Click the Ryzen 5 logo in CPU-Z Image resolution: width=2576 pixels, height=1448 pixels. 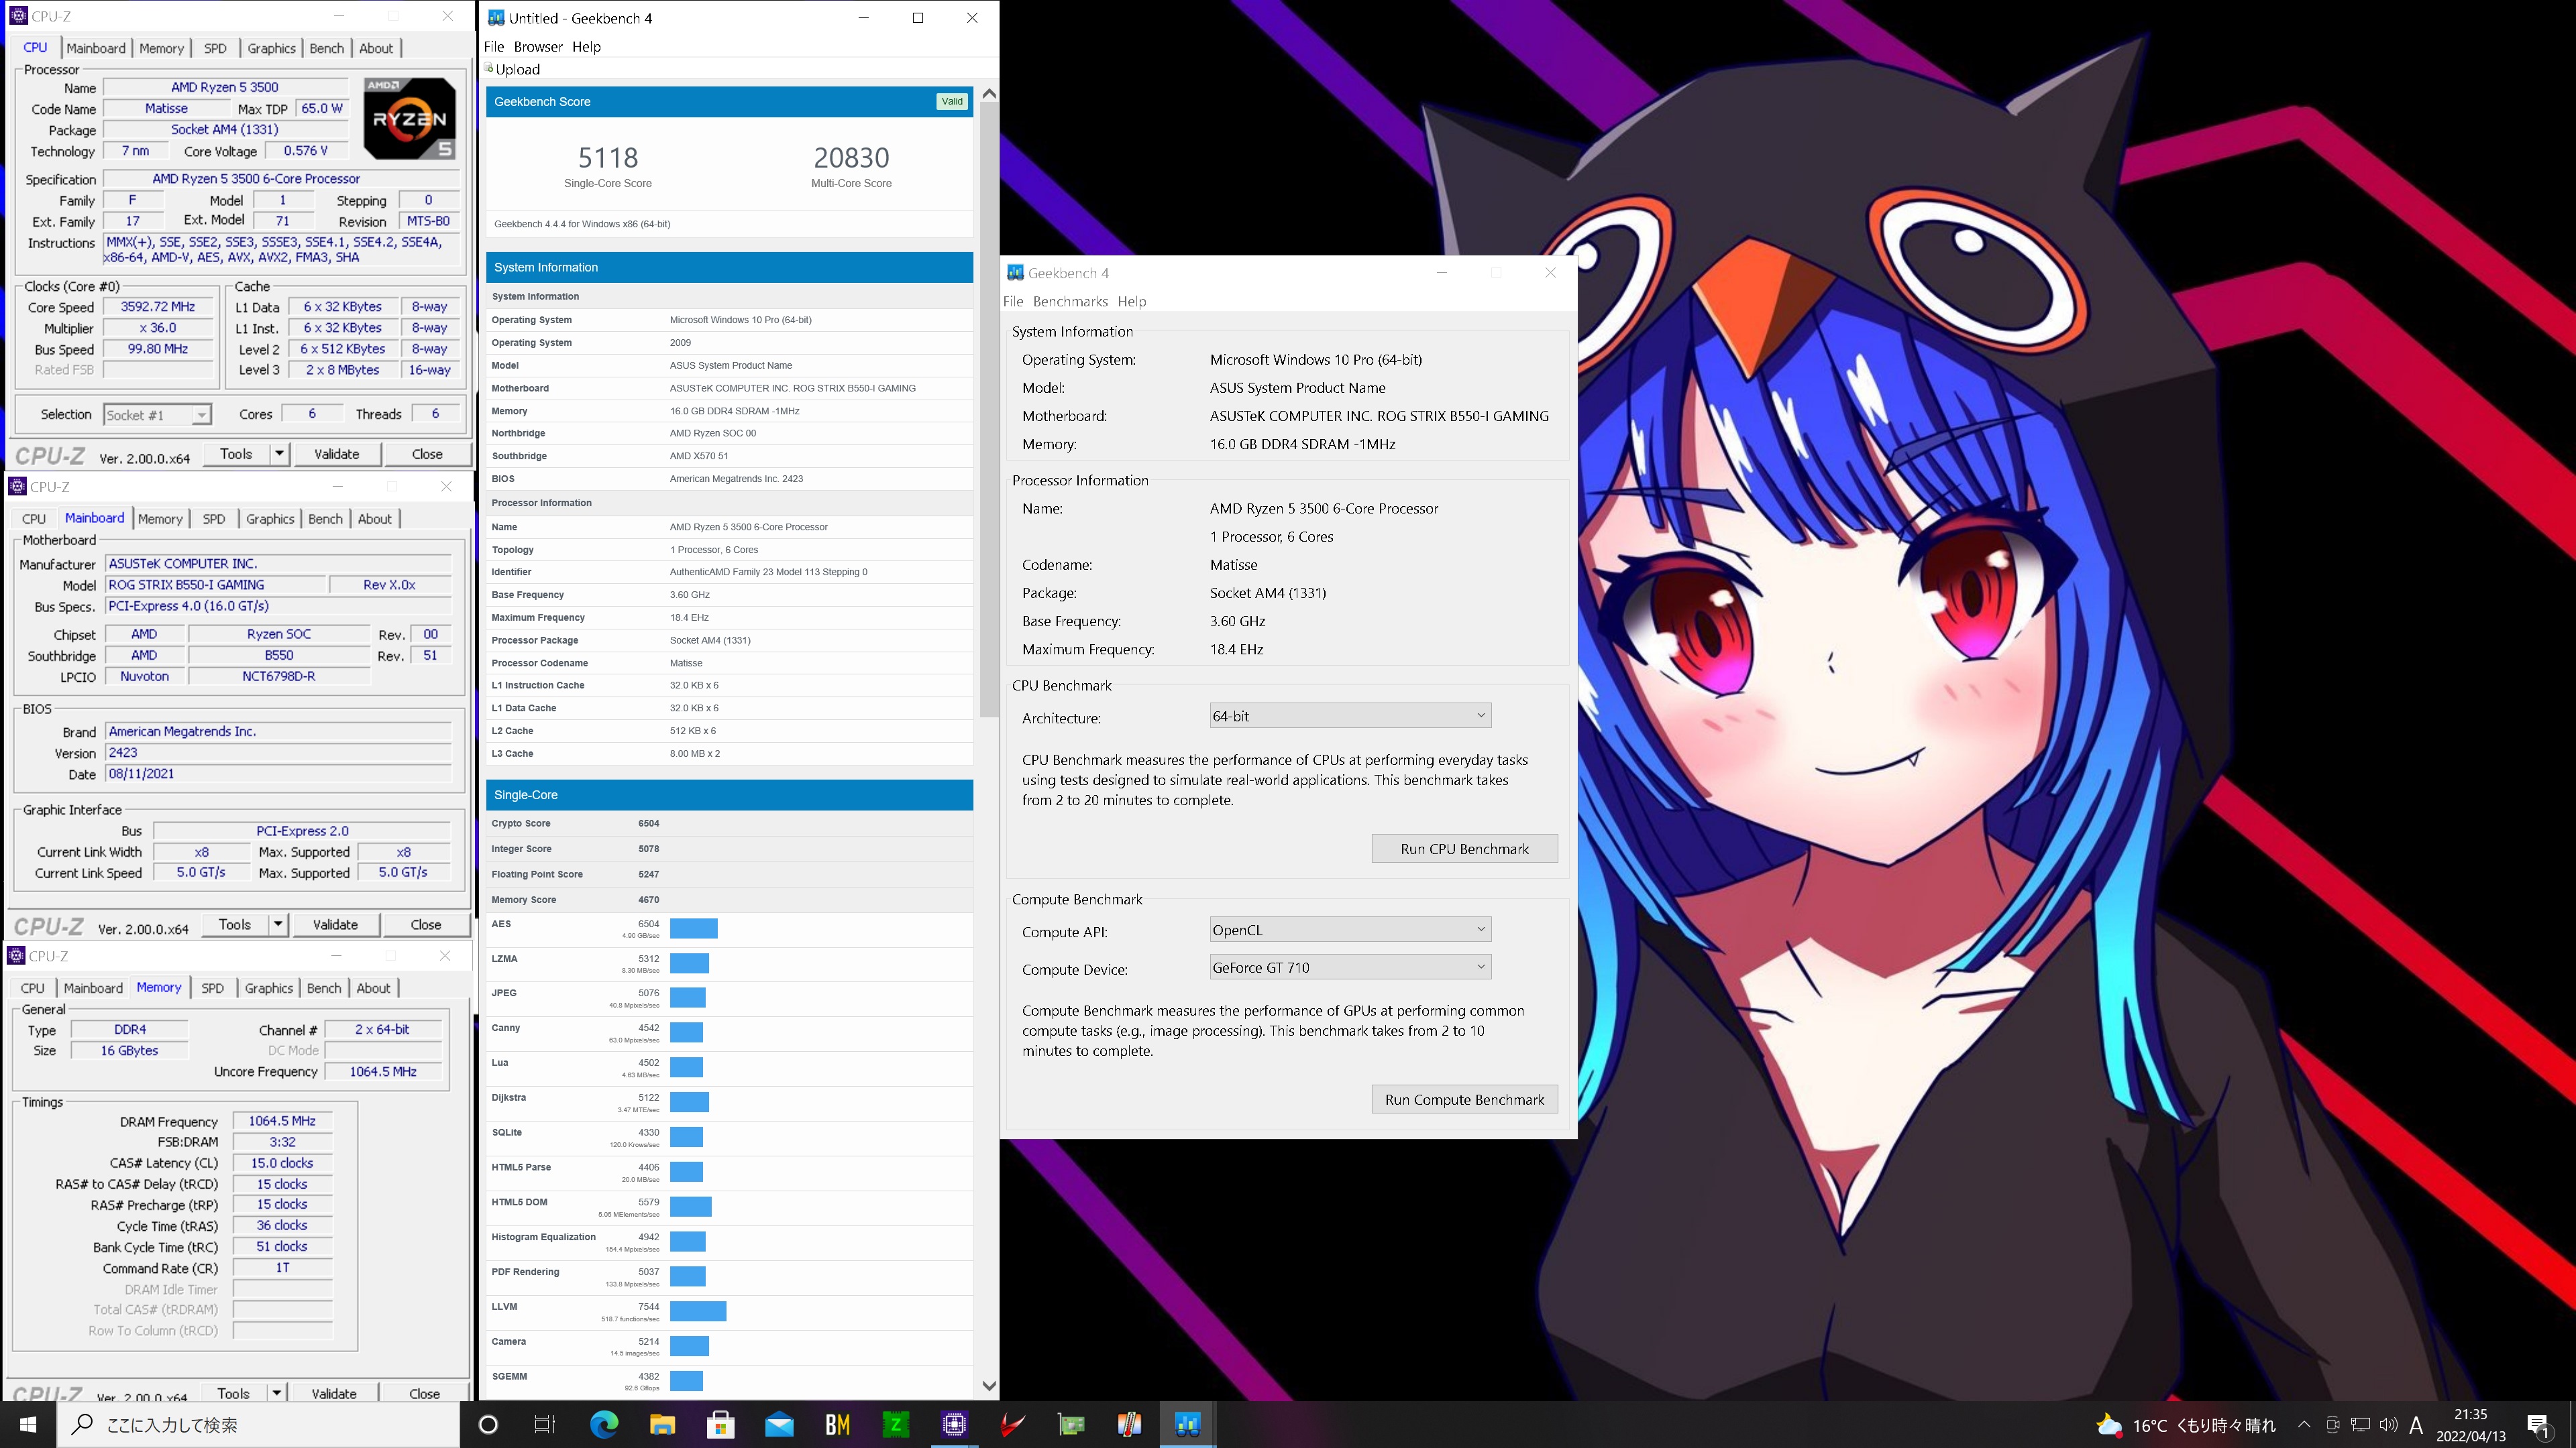(410, 119)
